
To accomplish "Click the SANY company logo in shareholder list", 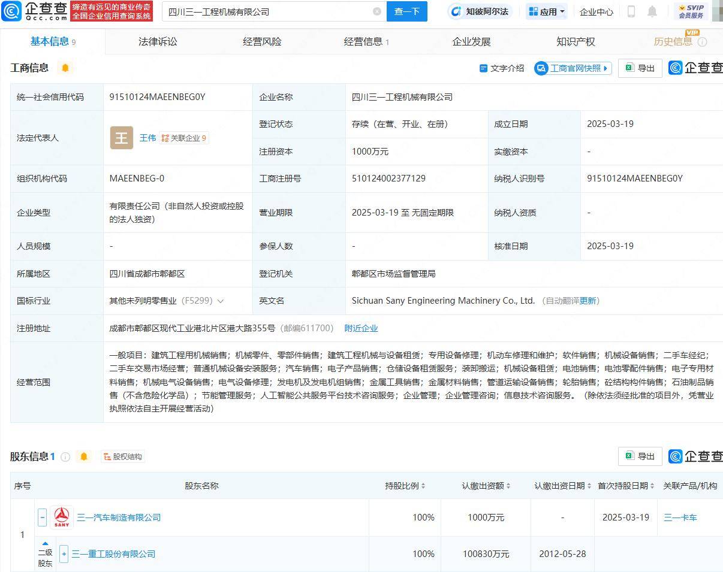I will (61, 517).
